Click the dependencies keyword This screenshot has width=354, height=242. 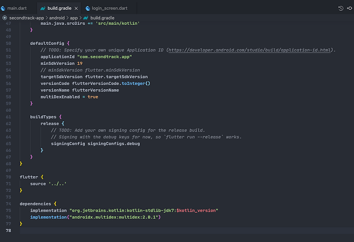coord(35,204)
